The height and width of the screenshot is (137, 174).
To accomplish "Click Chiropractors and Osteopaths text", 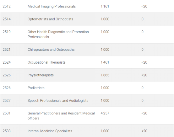I will [51, 50].
